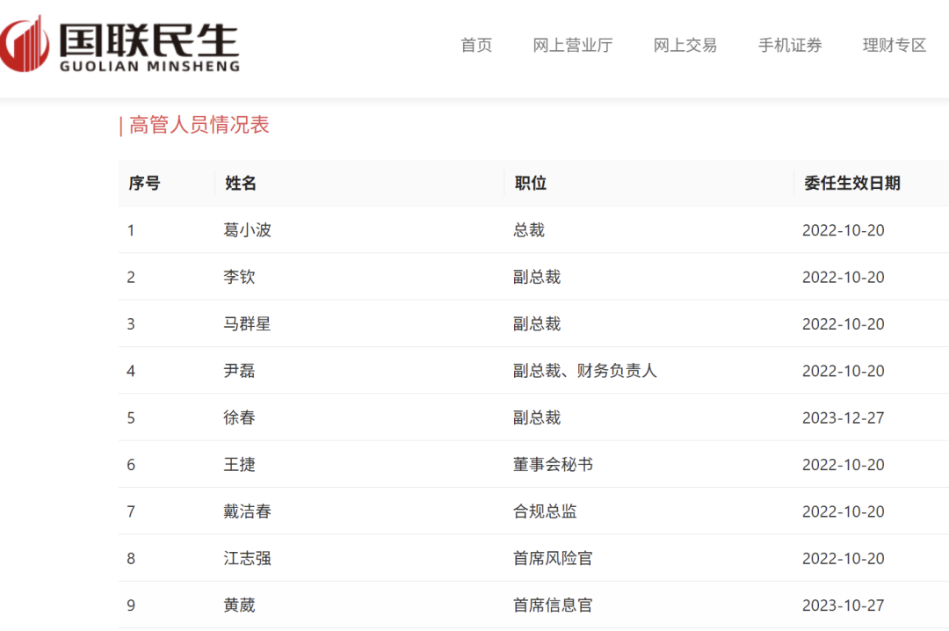This screenshot has height=631, width=949.
Task: Select the name 徐春
Action: tap(239, 417)
